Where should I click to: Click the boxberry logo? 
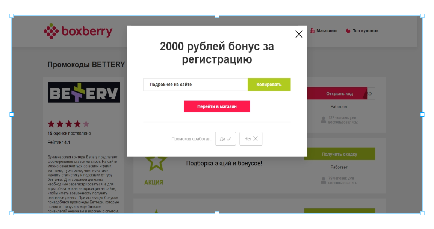click(x=78, y=31)
